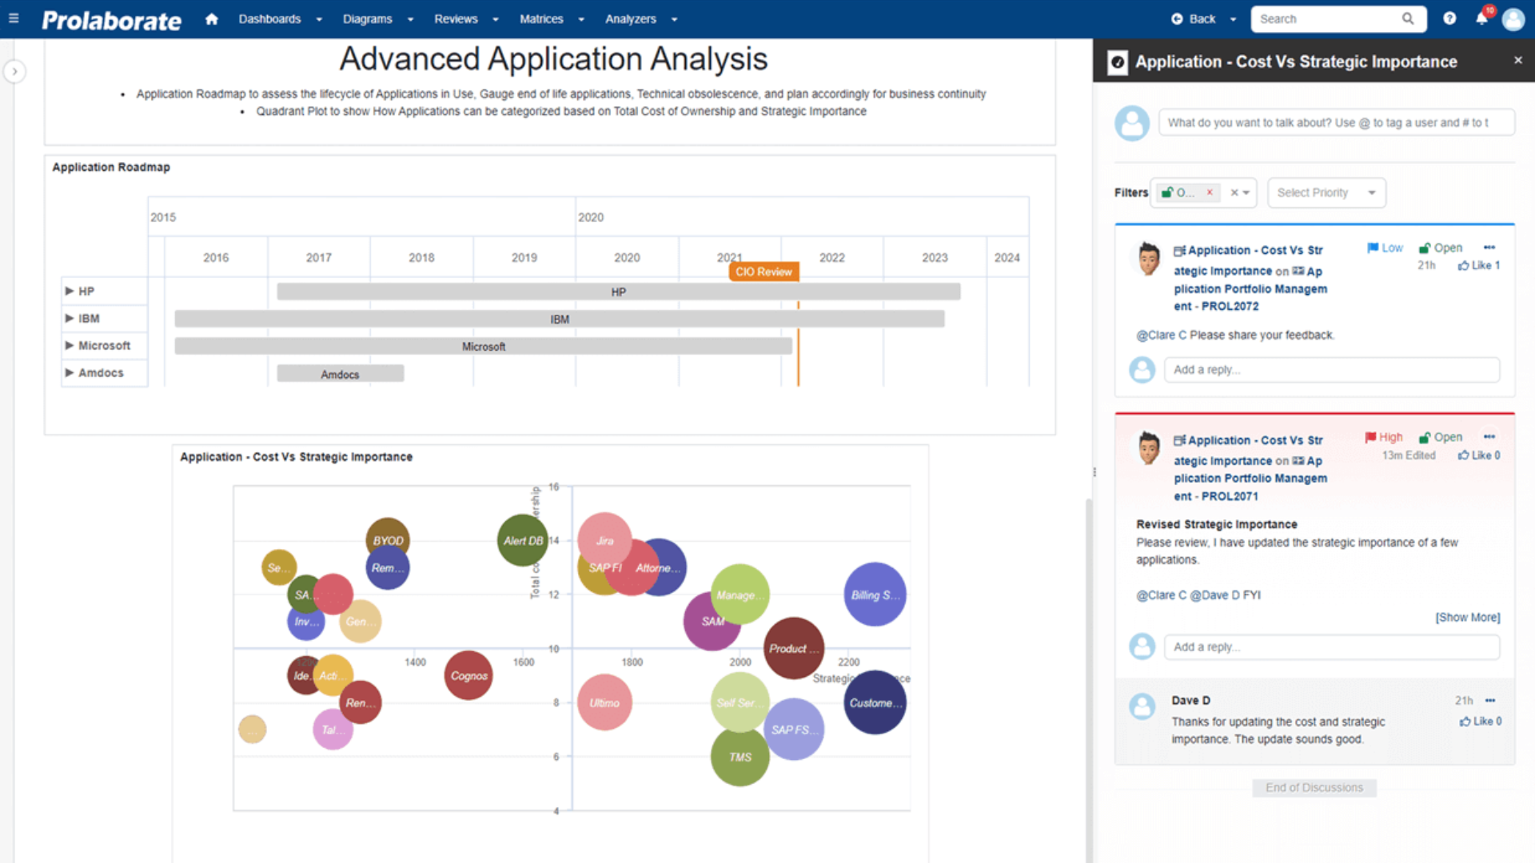
Task: Click the Prolaborate logo
Action: pos(111,19)
